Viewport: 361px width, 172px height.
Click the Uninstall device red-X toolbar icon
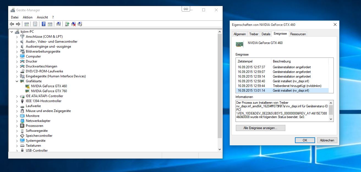pyautogui.click(x=73, y=24)
